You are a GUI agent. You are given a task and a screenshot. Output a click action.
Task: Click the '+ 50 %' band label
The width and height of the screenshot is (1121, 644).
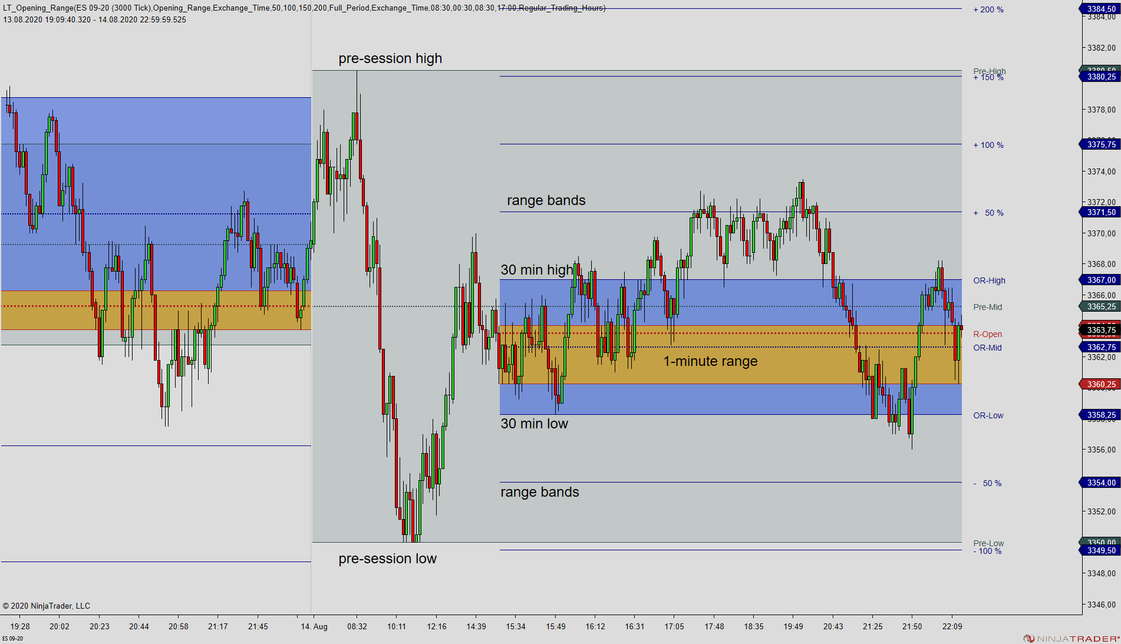[988, 213]
